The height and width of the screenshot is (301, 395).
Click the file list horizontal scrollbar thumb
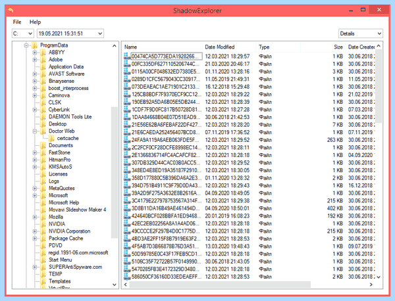[x=220, y=285]
